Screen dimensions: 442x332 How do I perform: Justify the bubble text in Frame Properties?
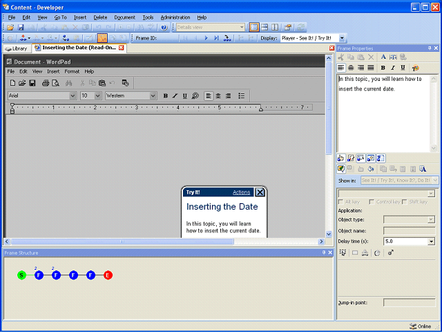click(371, 68)
